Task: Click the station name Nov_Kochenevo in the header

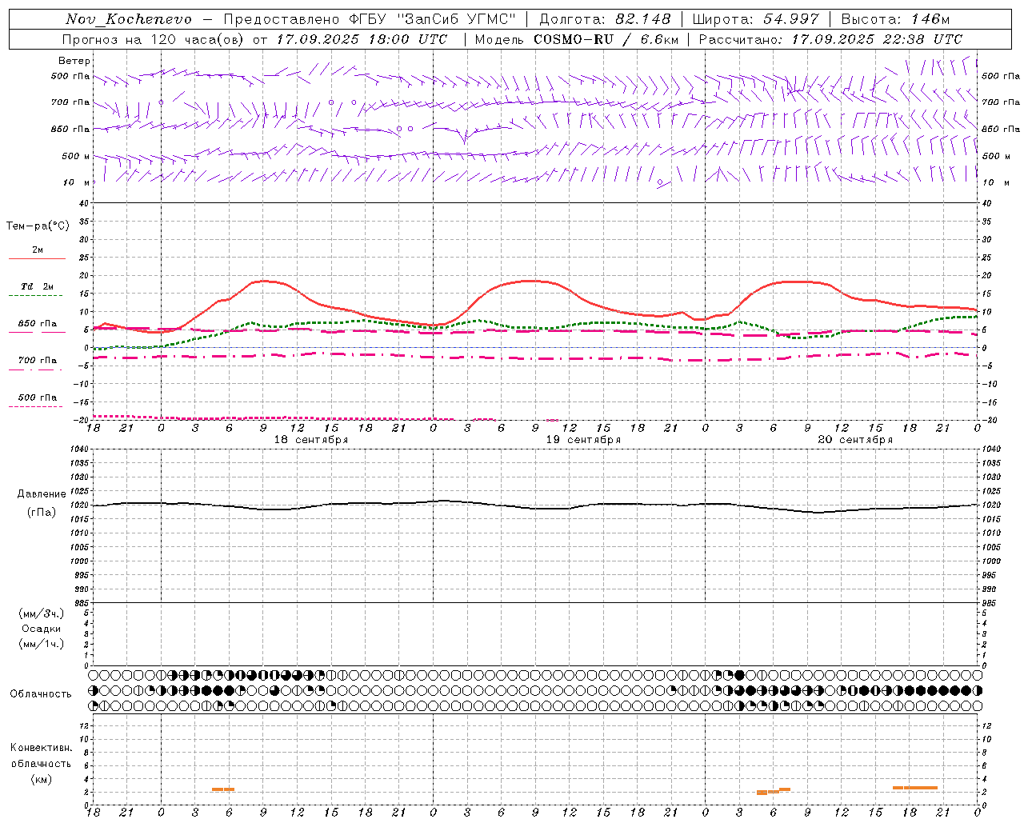Action: (129, 19)
